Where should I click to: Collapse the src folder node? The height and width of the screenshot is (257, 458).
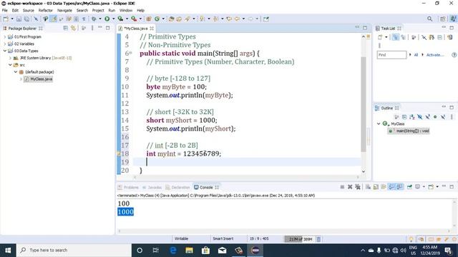(x=11, y=65)
